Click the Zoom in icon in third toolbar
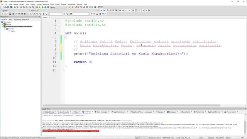The width and height of the screenshot is (247, 139). pyautogui.click(x=37, y=14)
